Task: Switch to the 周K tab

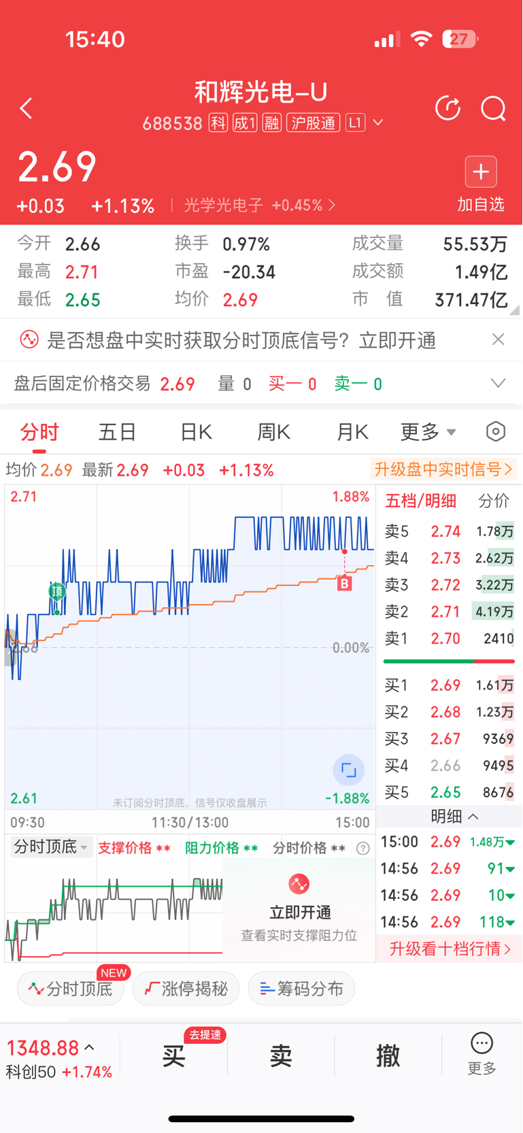Action: (x=273, y=431)
